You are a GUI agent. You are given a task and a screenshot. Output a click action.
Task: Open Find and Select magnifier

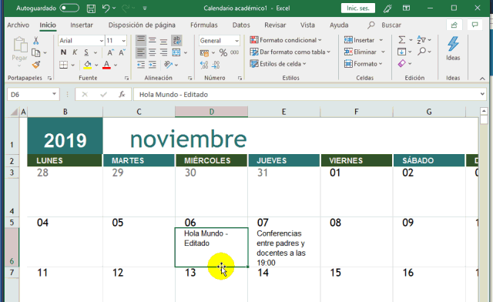click(421, 52)
